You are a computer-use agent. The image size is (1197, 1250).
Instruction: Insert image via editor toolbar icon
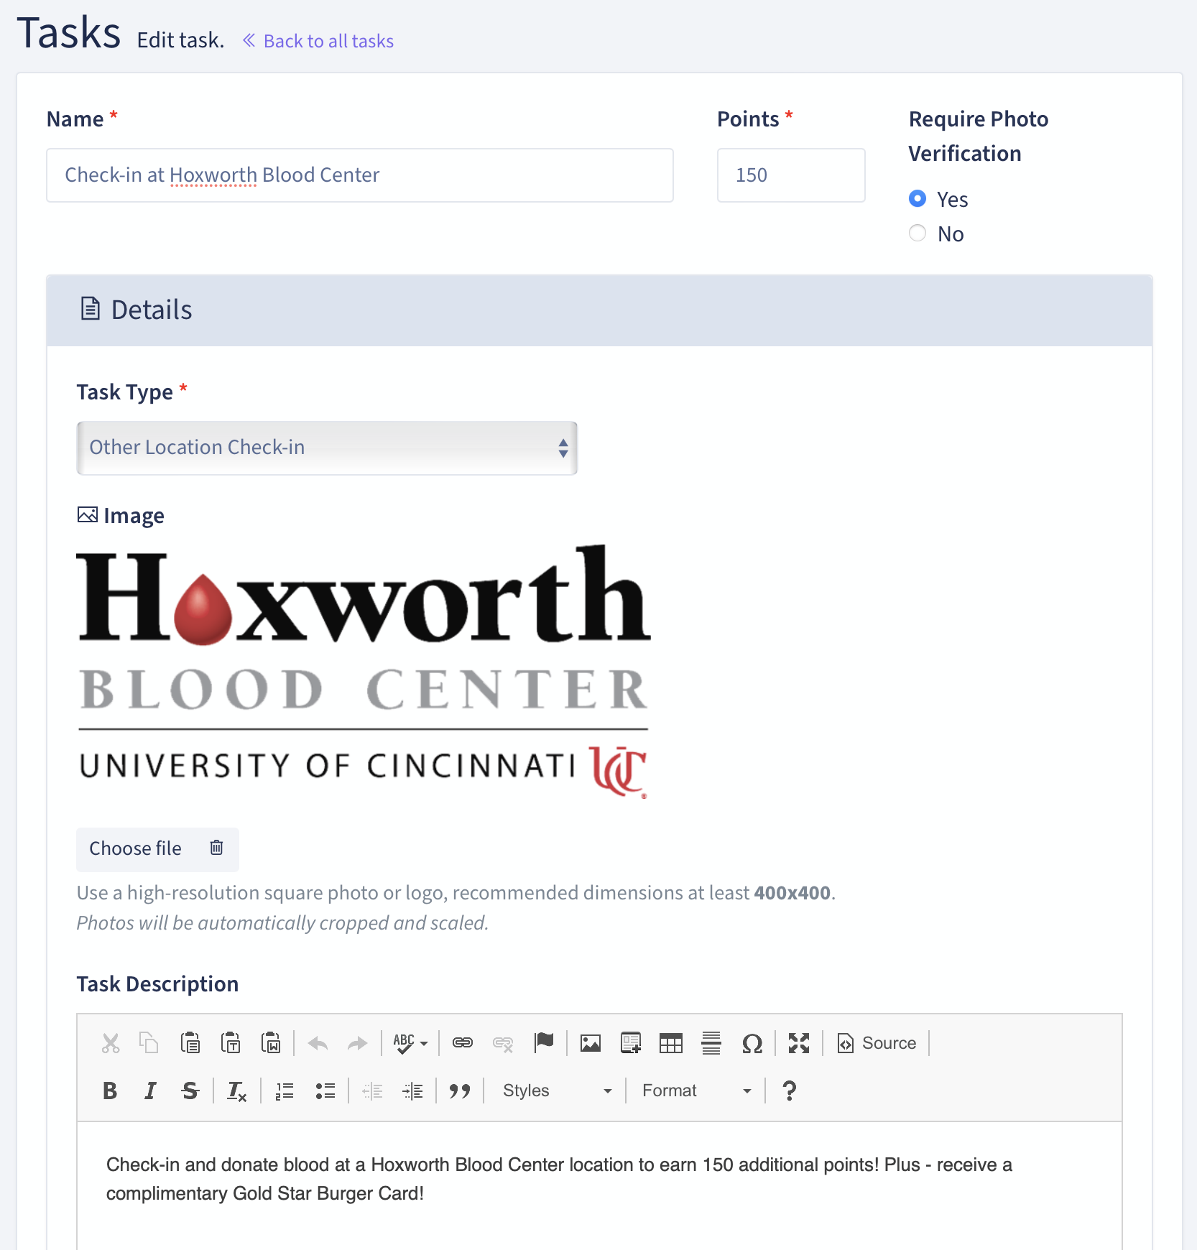tap(591, 1043)
